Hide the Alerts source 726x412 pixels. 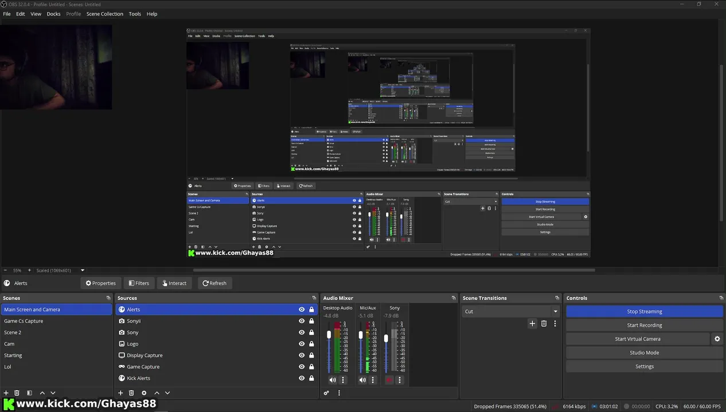pyautogui.click(x=302, y=310)
